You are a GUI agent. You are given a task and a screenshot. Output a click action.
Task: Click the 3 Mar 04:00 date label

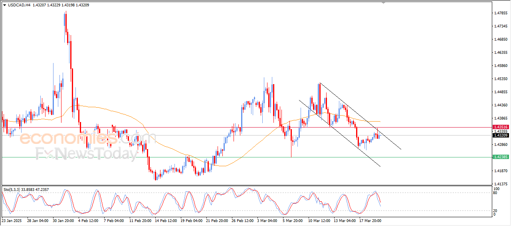(267, 220)
